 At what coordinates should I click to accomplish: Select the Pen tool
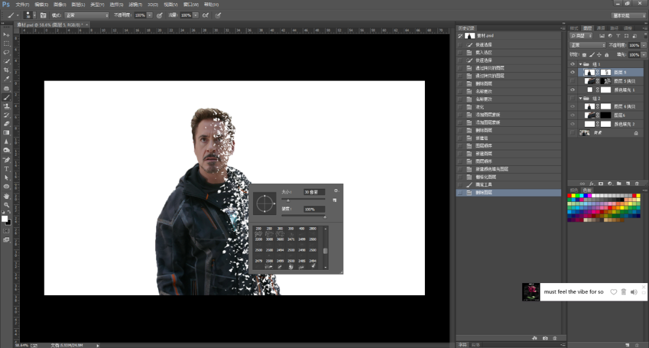point(6,160)
